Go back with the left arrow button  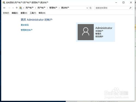pyautogui.click(x=4, y=8)
